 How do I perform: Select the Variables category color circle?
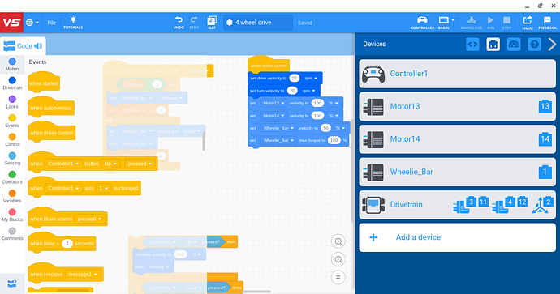(x=12, y=193)
